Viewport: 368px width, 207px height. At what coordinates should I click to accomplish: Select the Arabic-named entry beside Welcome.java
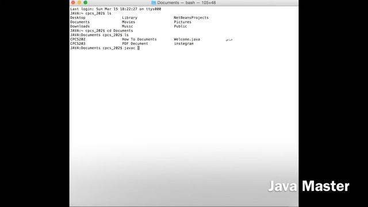(229, 40)
